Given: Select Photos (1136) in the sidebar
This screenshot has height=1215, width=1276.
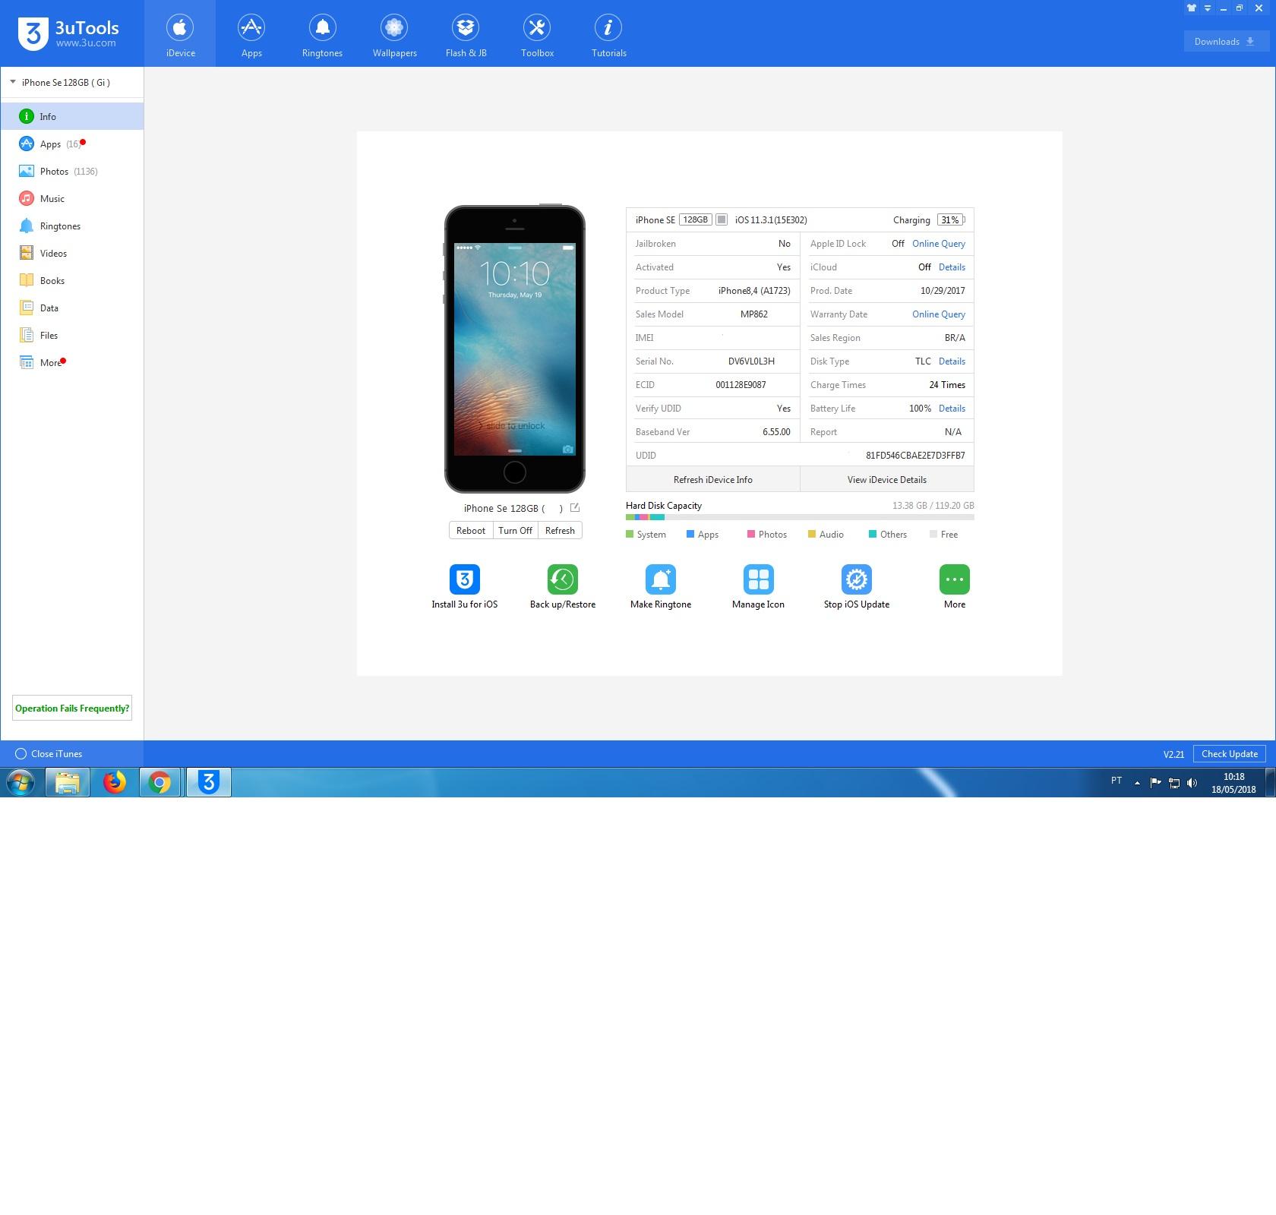Looking at the screenshot, I should pos(72,171).
